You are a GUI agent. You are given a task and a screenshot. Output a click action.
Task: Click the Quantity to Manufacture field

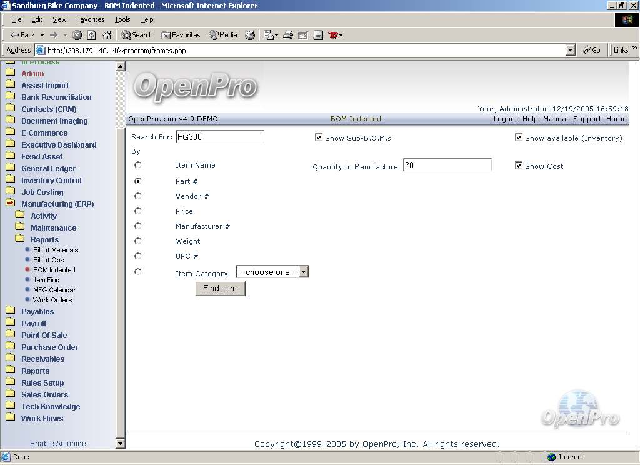[x=447, y=165]
